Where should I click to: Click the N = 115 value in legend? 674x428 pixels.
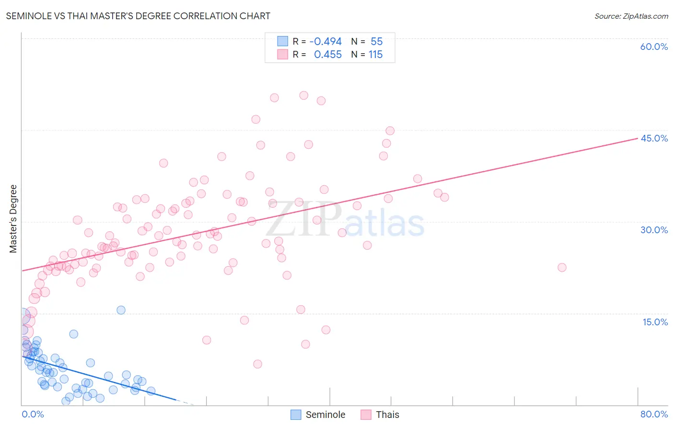pyautogui.click(x=367, y=54)
